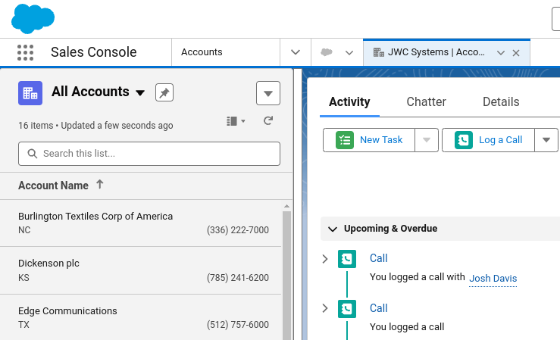
Task: Click the scrollbar up arrow
Action: [x=286, y=206]
